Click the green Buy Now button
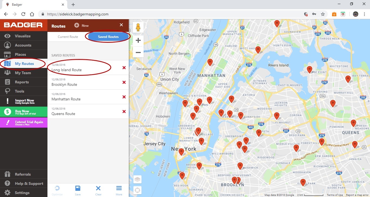 point(24,112)
